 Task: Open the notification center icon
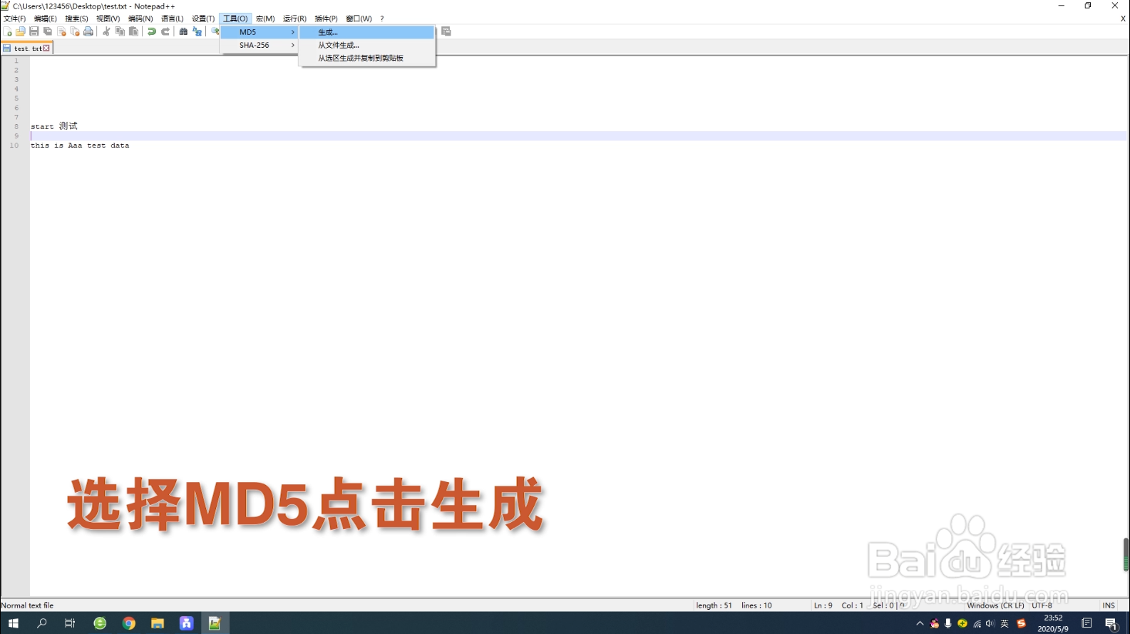(1111, 623)
